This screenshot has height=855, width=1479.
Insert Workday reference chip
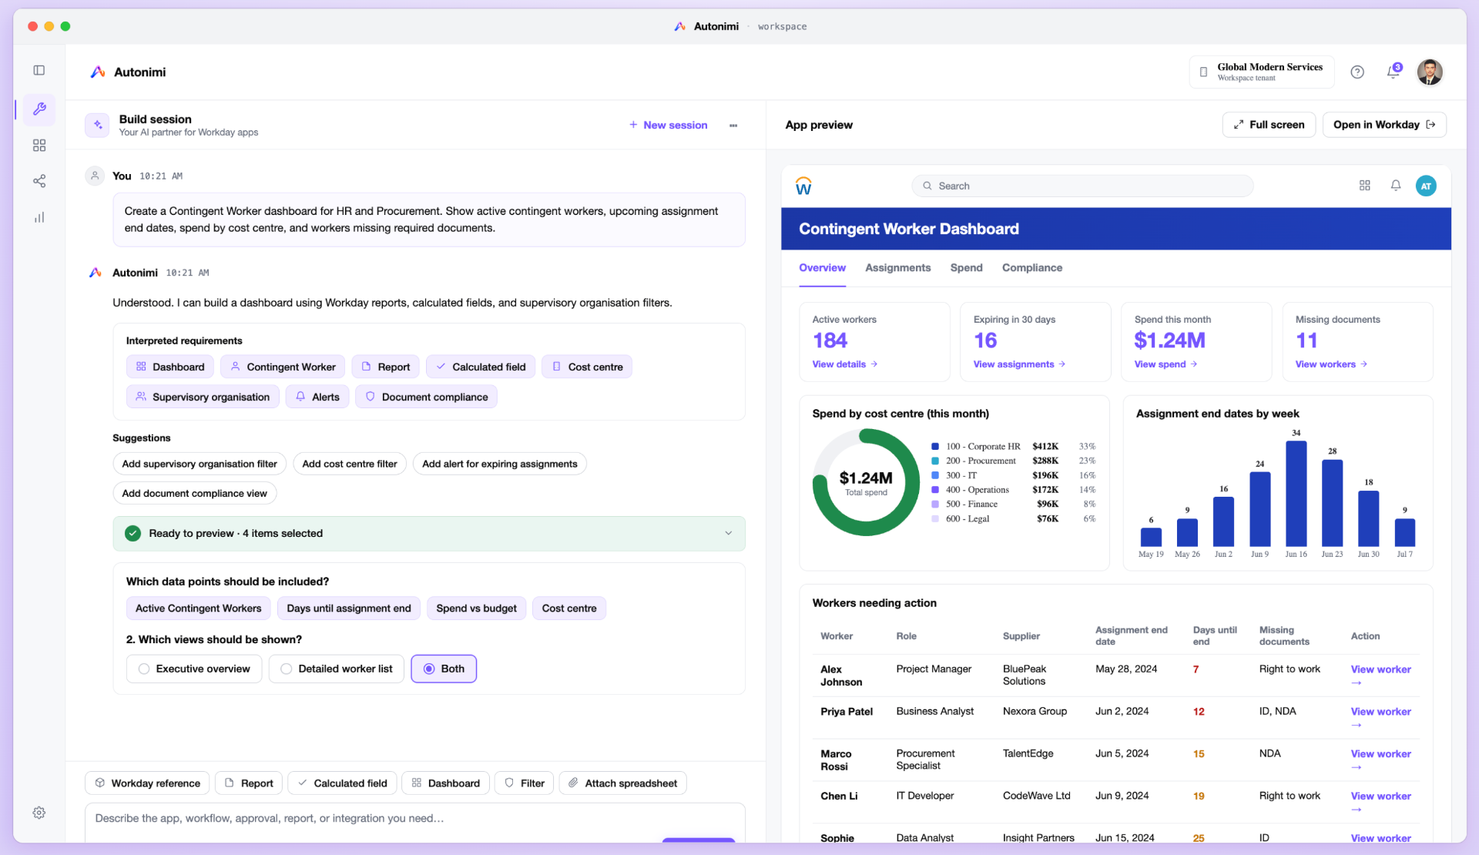tap(147, 783)
